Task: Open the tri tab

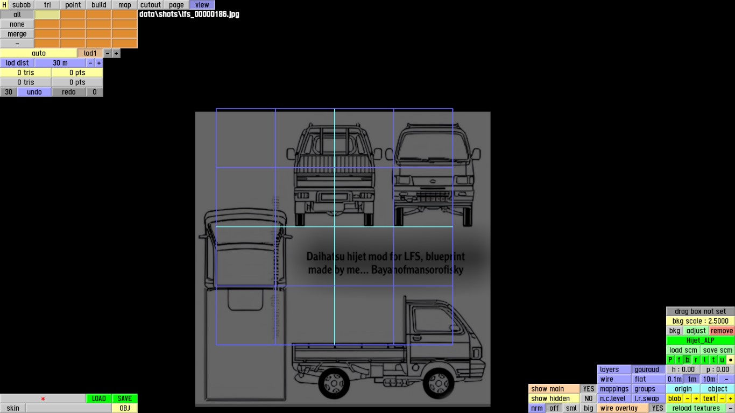Action: coord(47,5)
